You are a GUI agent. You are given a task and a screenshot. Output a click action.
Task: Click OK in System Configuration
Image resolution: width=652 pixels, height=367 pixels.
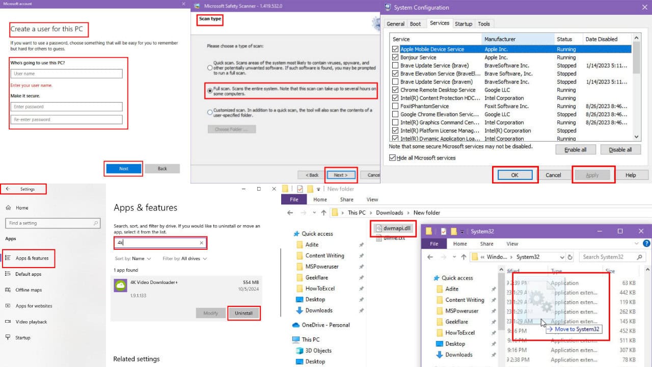click(x=514, y=175)
